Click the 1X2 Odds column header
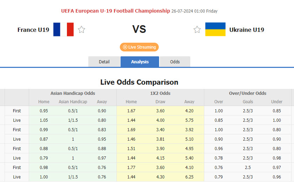This screenshot has width=294, height=183. (160, 93)
